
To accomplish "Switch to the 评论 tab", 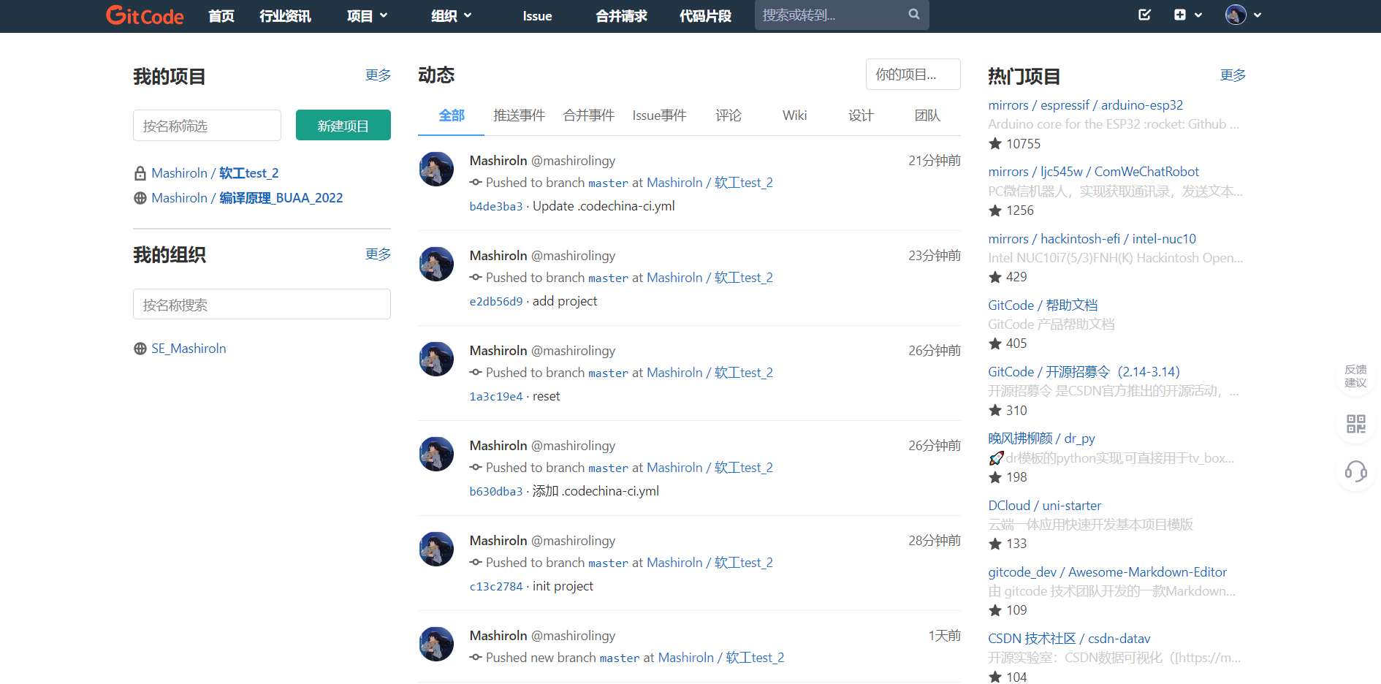I will [x=728, y=115].
